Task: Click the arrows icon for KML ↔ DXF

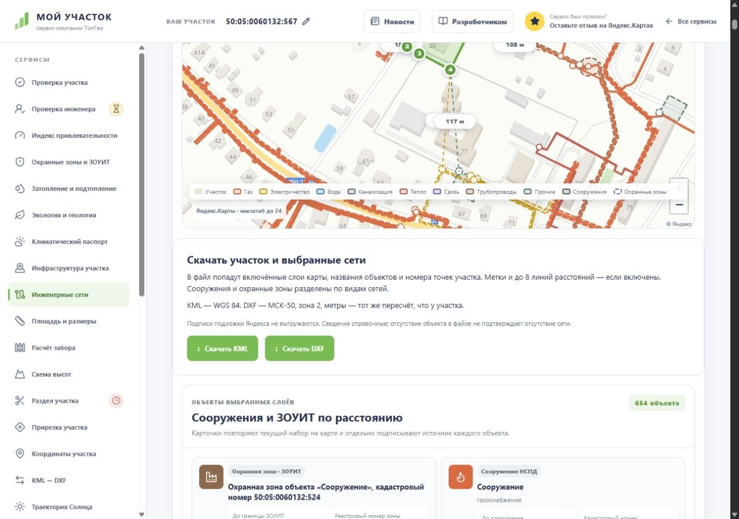Action: point(20,480)
